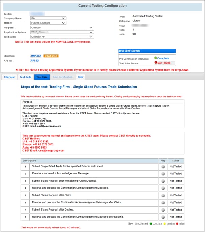This screenshot has width=205, height=232.
Task: Switch to the Test Suite tab
Action: point(25,77)
